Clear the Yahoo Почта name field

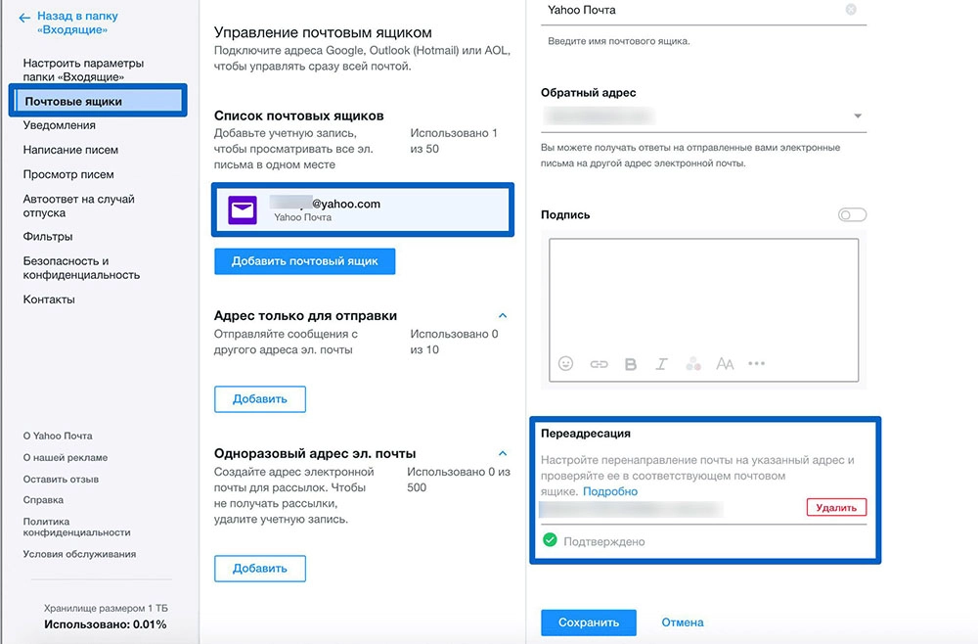(x=851, y=10)
